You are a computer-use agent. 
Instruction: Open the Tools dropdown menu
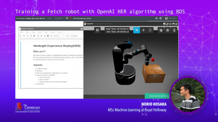coord(50,18)
